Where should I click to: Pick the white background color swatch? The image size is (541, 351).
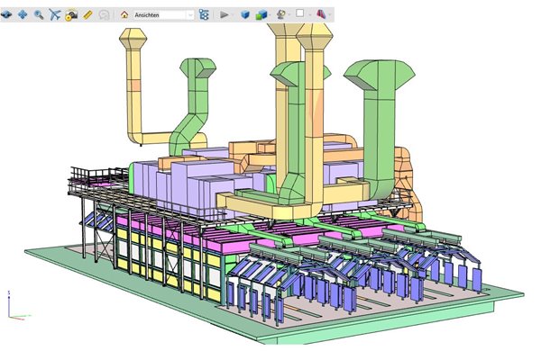(300, 13)
